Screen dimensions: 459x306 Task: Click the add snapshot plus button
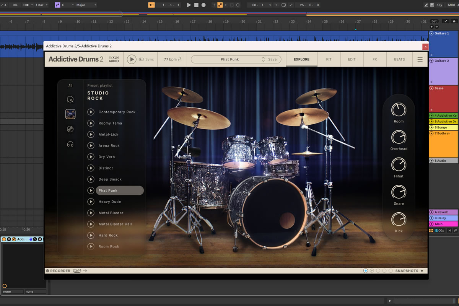coord(372,270)
